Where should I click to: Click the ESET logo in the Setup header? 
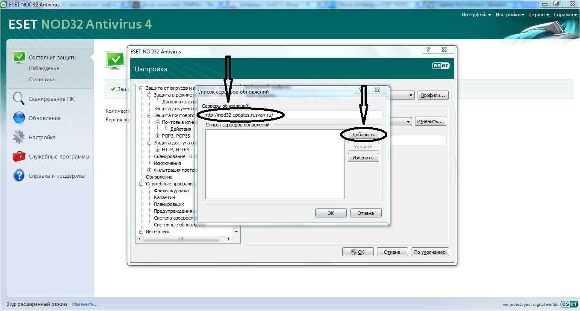point(440,66)
